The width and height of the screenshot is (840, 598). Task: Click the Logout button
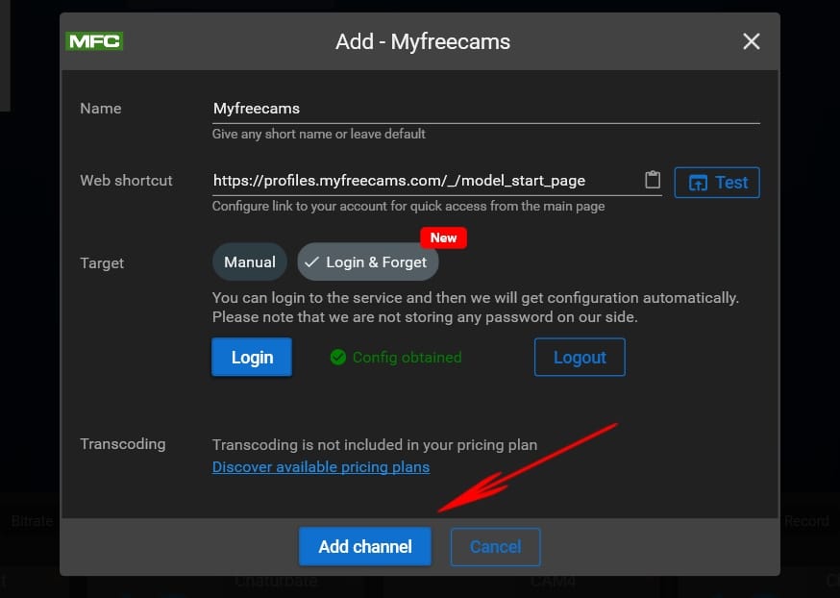pyautogui.click(x=580, y=357)
